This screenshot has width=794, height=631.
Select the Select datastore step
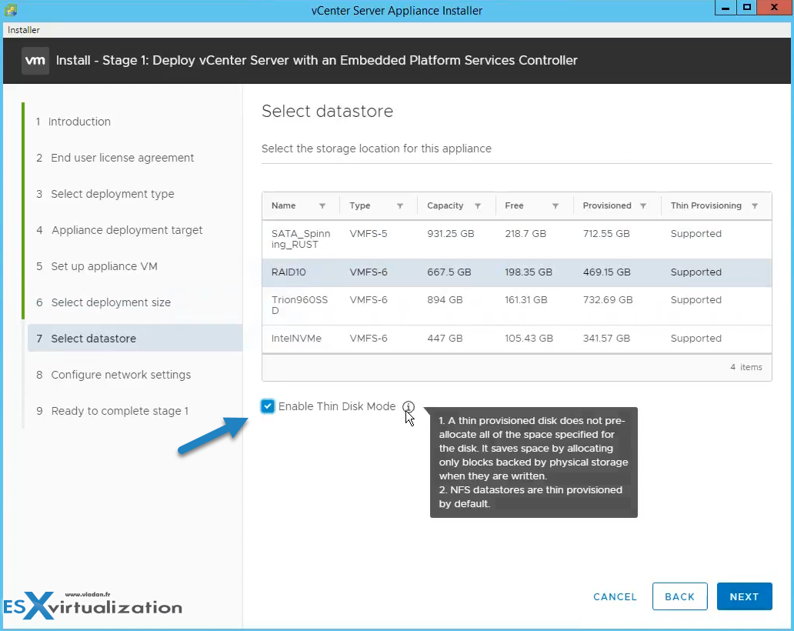click(135, 339)
